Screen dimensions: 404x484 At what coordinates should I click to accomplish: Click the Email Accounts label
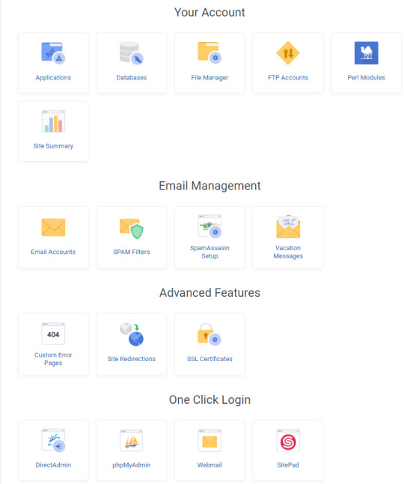click(53, 252)
